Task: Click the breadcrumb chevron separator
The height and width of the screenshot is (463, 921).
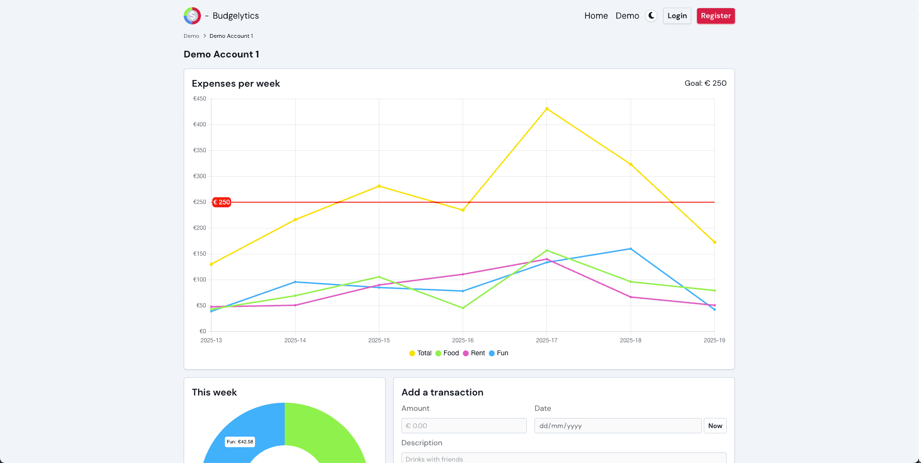Action: (x=204, y=36)
